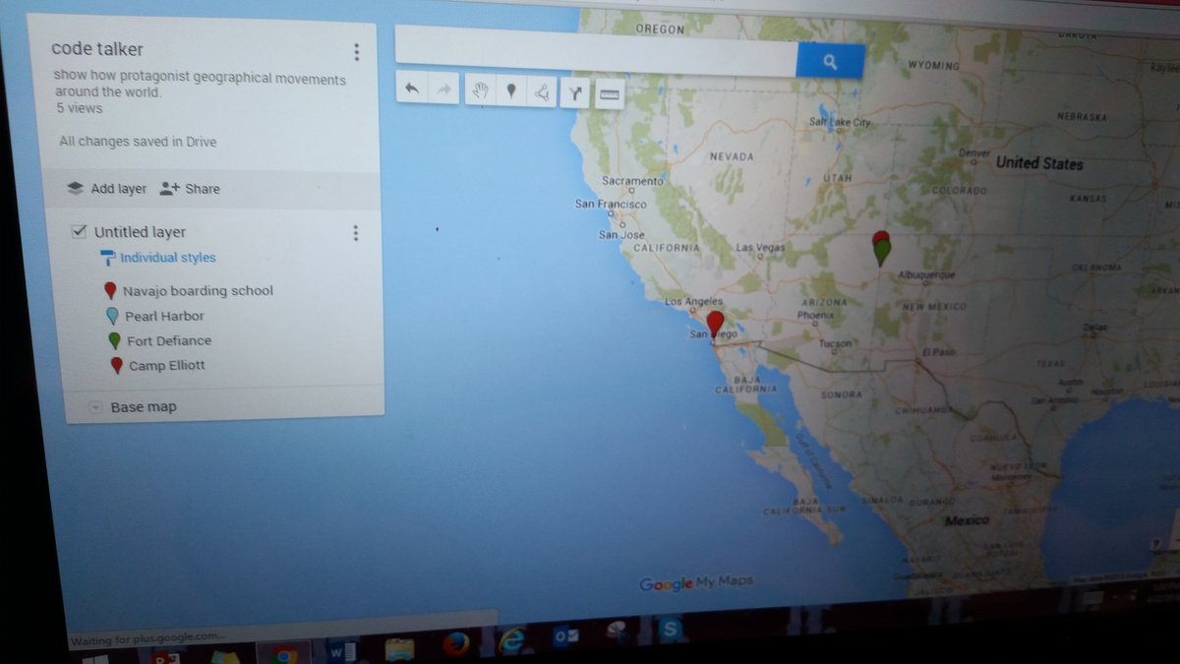Click the Undo arrow in toolbar
The height and width of the screenshot is (664, 1180).
click(x=412, y=90)
